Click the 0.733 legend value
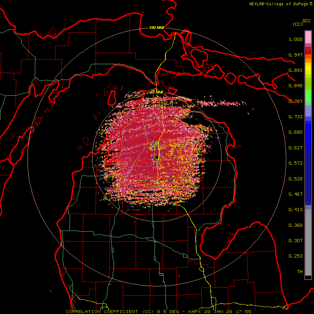 [x=296, y=117]
